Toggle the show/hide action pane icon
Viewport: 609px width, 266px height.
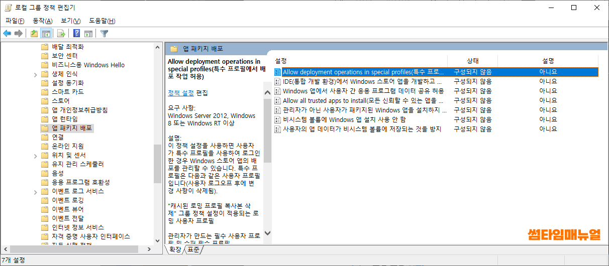[88, 34]
